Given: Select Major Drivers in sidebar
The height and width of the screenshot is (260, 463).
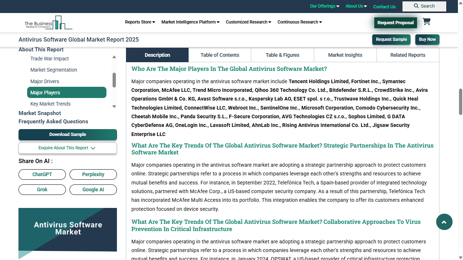Looking at the screenshot, I should 45,81.
